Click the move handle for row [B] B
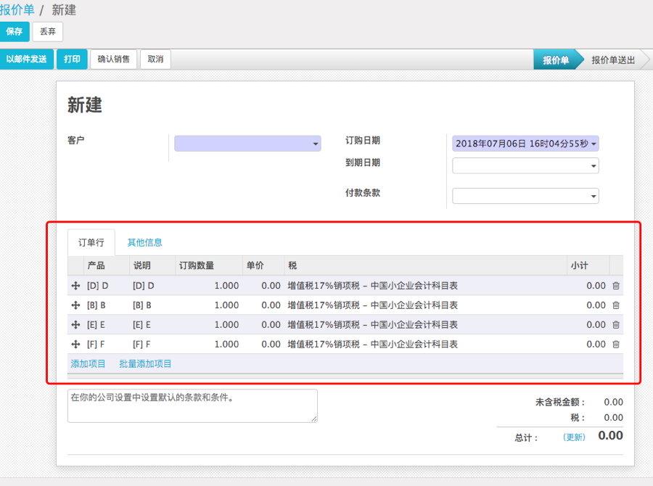 75,305
